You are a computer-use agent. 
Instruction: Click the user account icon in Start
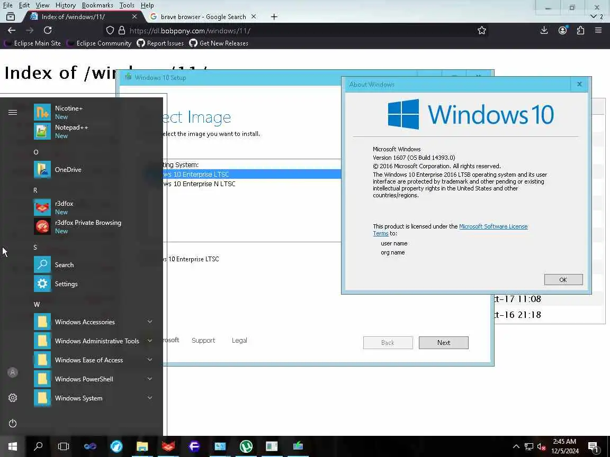[13, 372]
